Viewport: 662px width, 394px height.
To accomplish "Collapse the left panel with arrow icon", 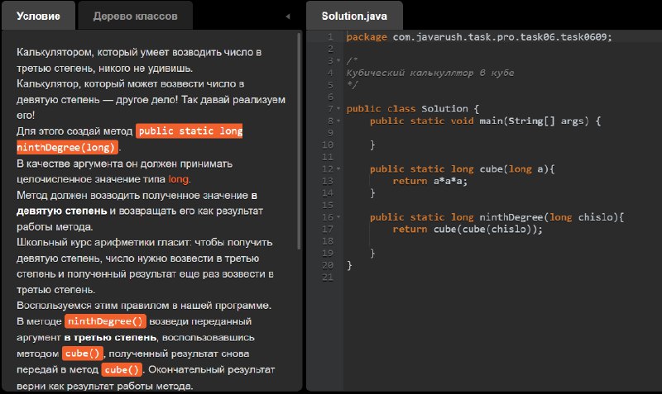I will [x=288, y=17].
